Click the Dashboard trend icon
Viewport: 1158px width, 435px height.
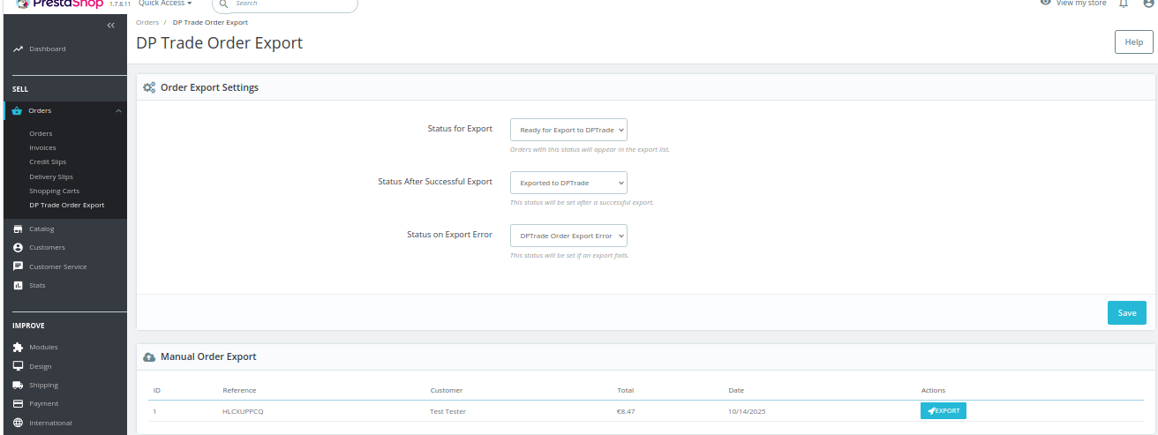(18, 49)
